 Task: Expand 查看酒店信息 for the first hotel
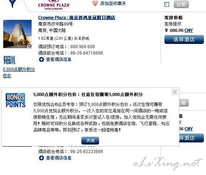coord(59,60)
